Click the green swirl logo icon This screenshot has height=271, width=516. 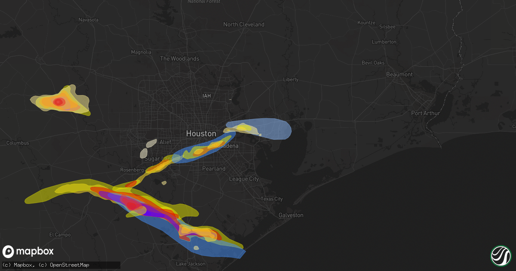tap(501, 256)
